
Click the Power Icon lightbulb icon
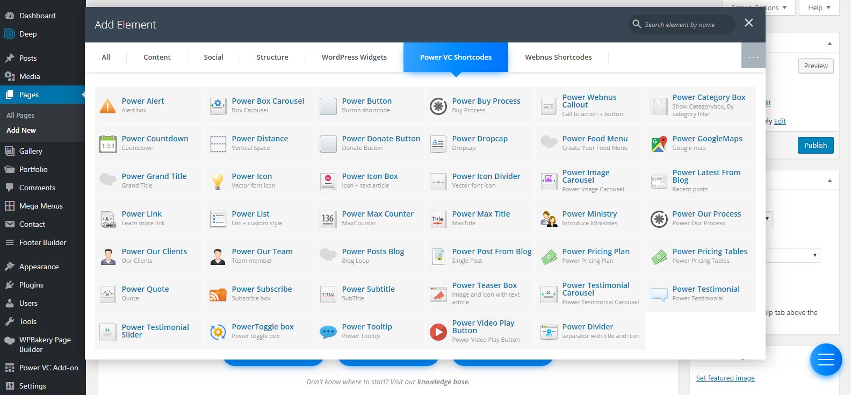[218, 181]
